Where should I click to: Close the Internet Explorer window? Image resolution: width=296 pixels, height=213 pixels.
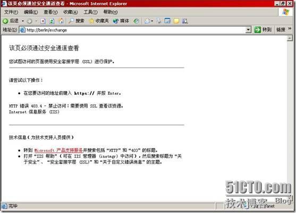tap(290, 3)
